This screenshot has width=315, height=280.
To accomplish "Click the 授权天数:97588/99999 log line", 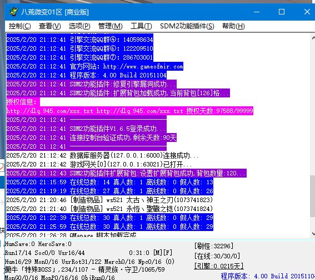I will 130,111.
